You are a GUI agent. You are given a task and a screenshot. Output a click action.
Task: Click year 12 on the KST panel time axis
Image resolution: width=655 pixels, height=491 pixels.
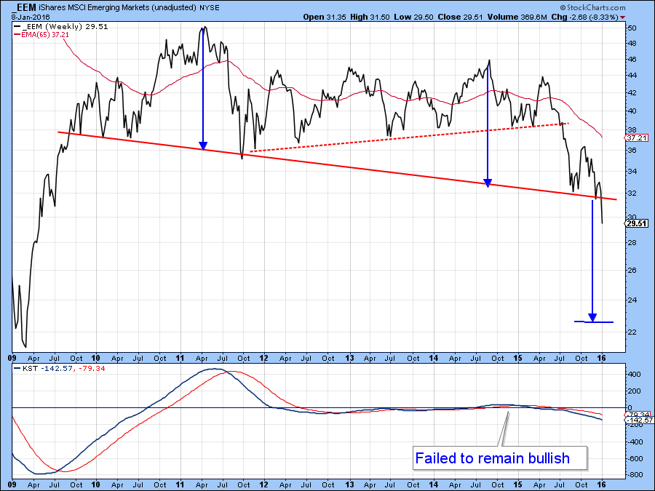pyautogui.click(x=264, y=484)
